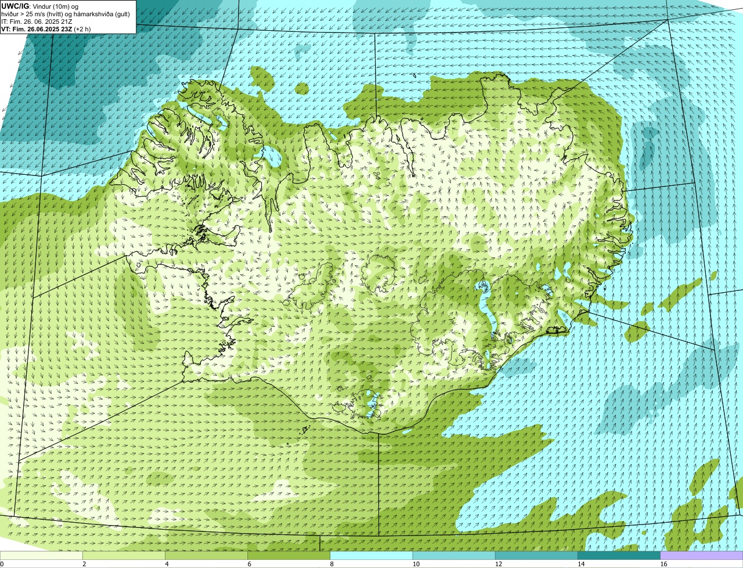Click the 12–14 m/s teal legend segment

(x=536, y=556)
